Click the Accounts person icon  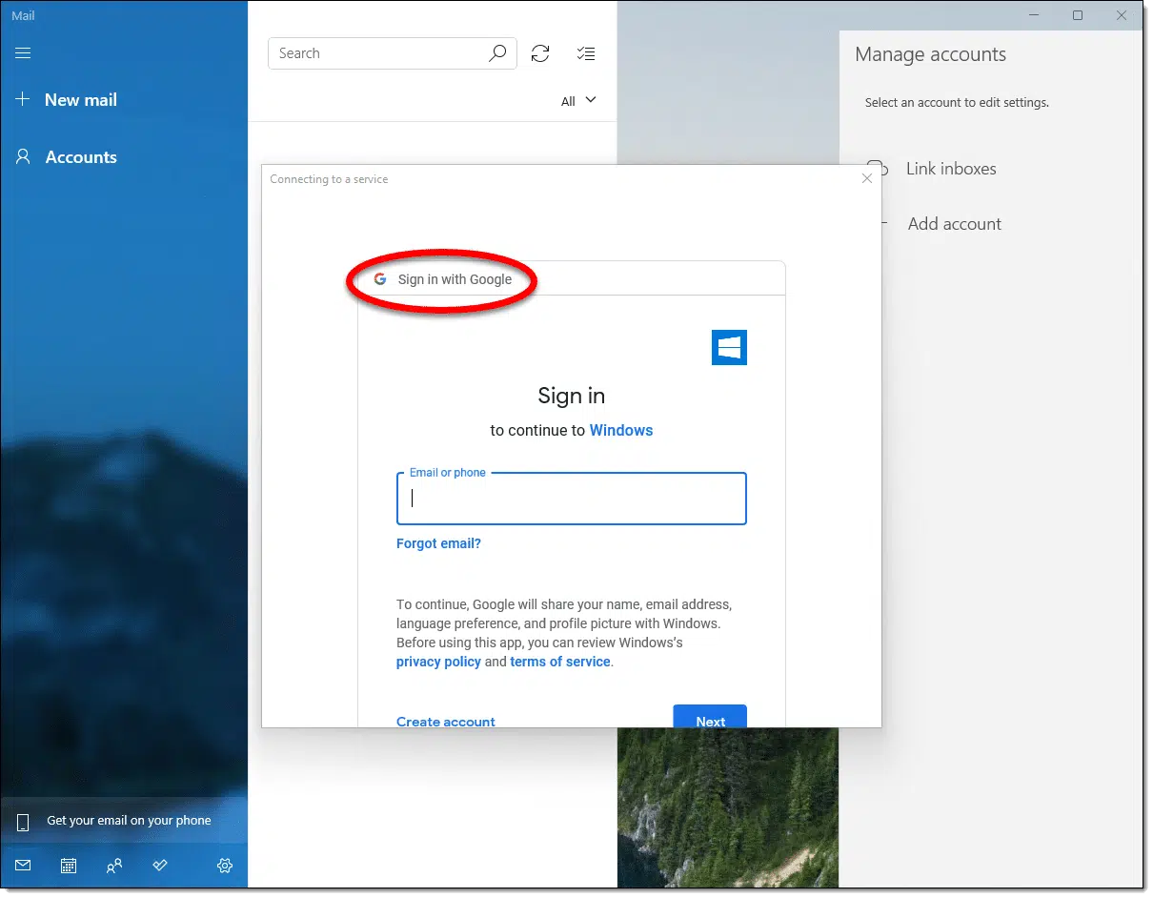23,156
